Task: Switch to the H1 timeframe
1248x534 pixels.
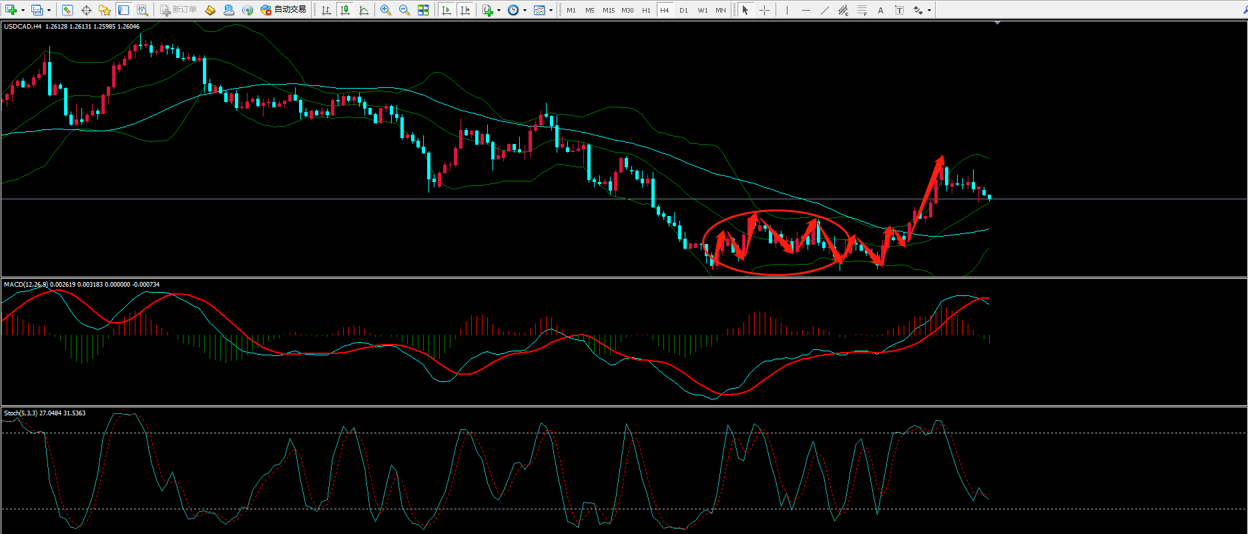Action: point(646,10)
